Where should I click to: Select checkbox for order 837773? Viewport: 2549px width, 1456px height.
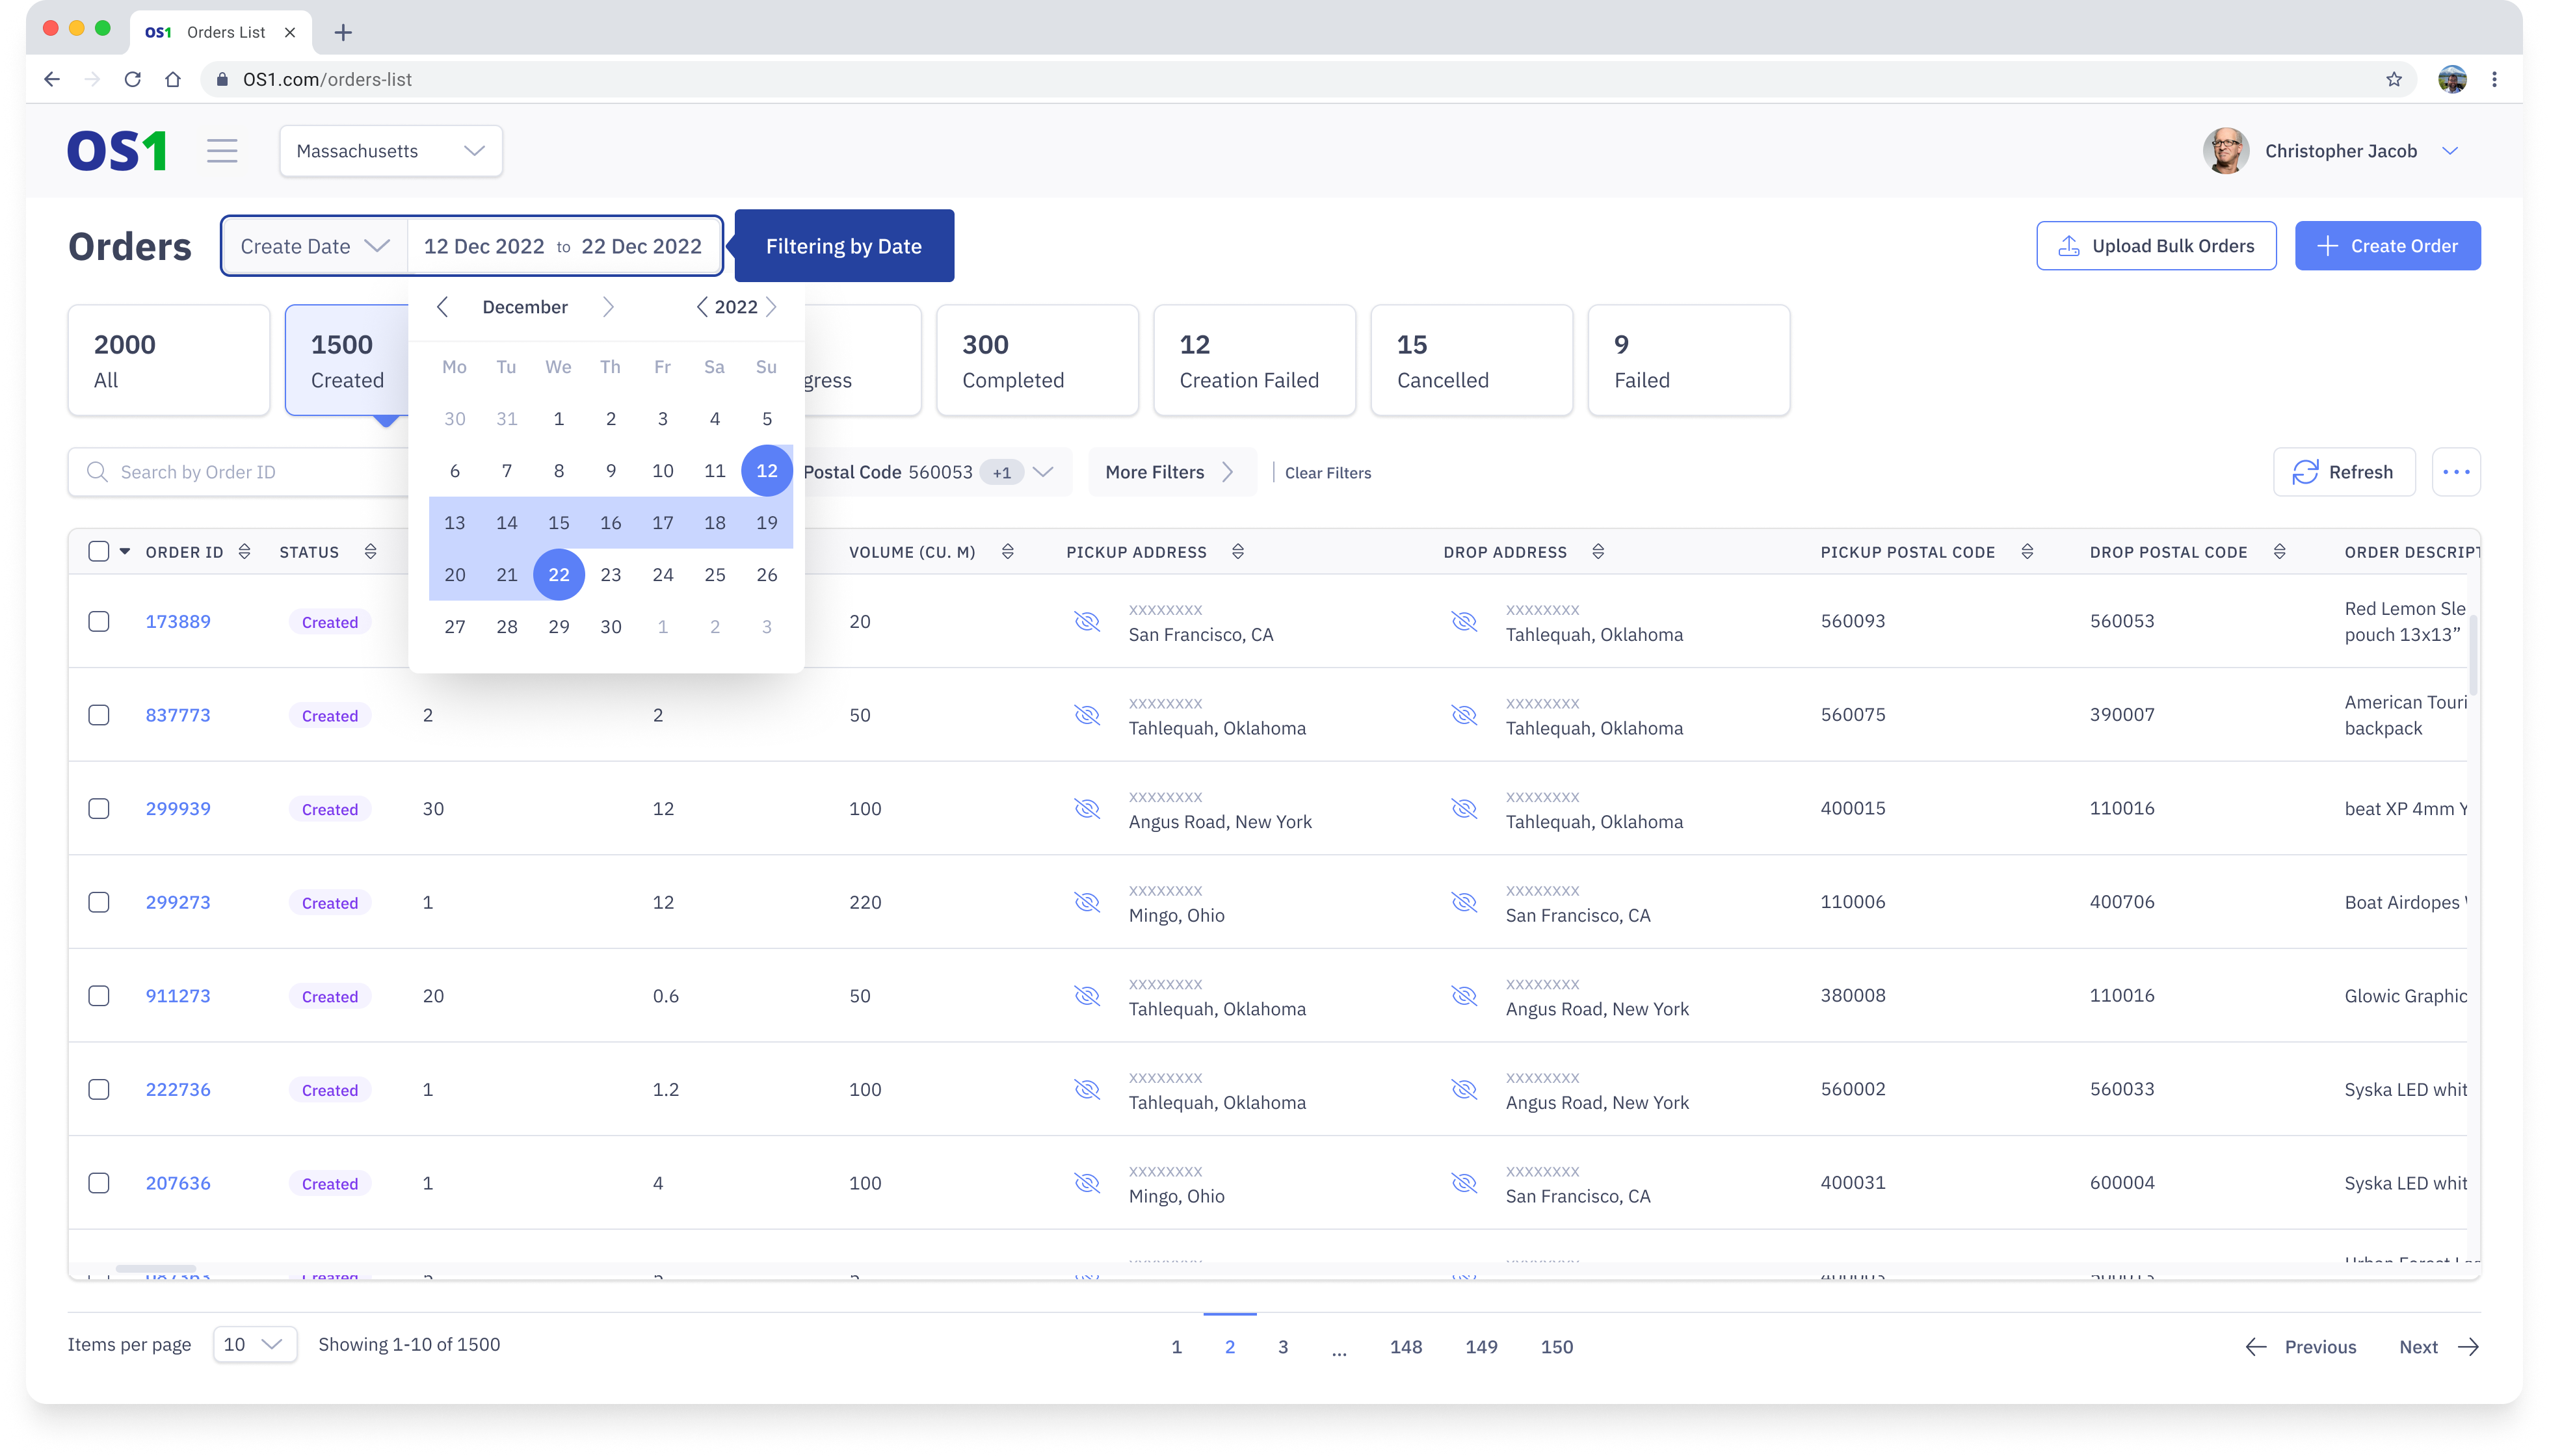(99, 715)
